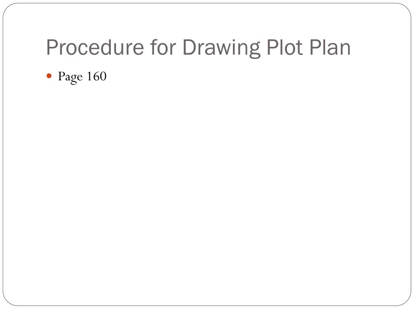Click the slide's bottom-left rounded border corner
The image size is (414, 310).
[8, 301]
